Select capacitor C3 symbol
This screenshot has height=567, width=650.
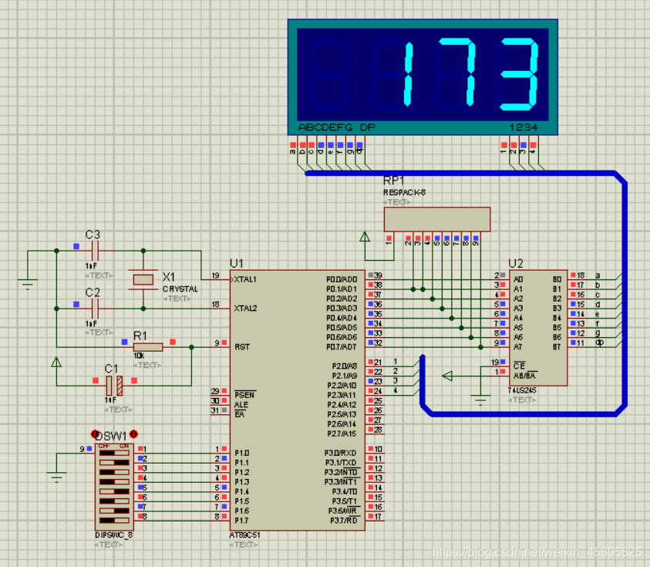point(95,251)
